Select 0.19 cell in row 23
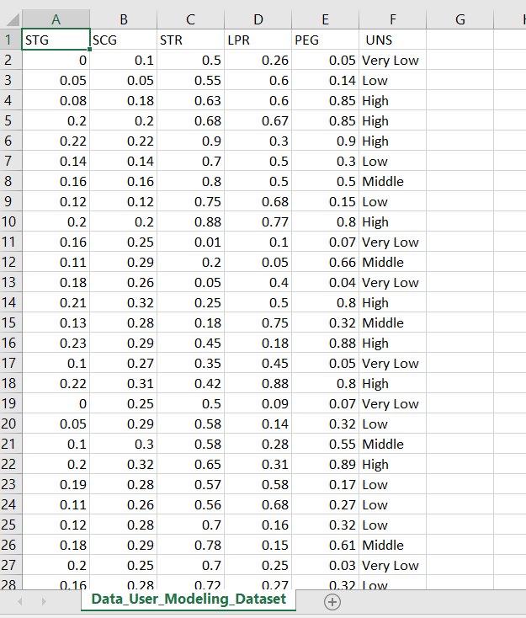The image size is (526, 618). click(56, 484)
